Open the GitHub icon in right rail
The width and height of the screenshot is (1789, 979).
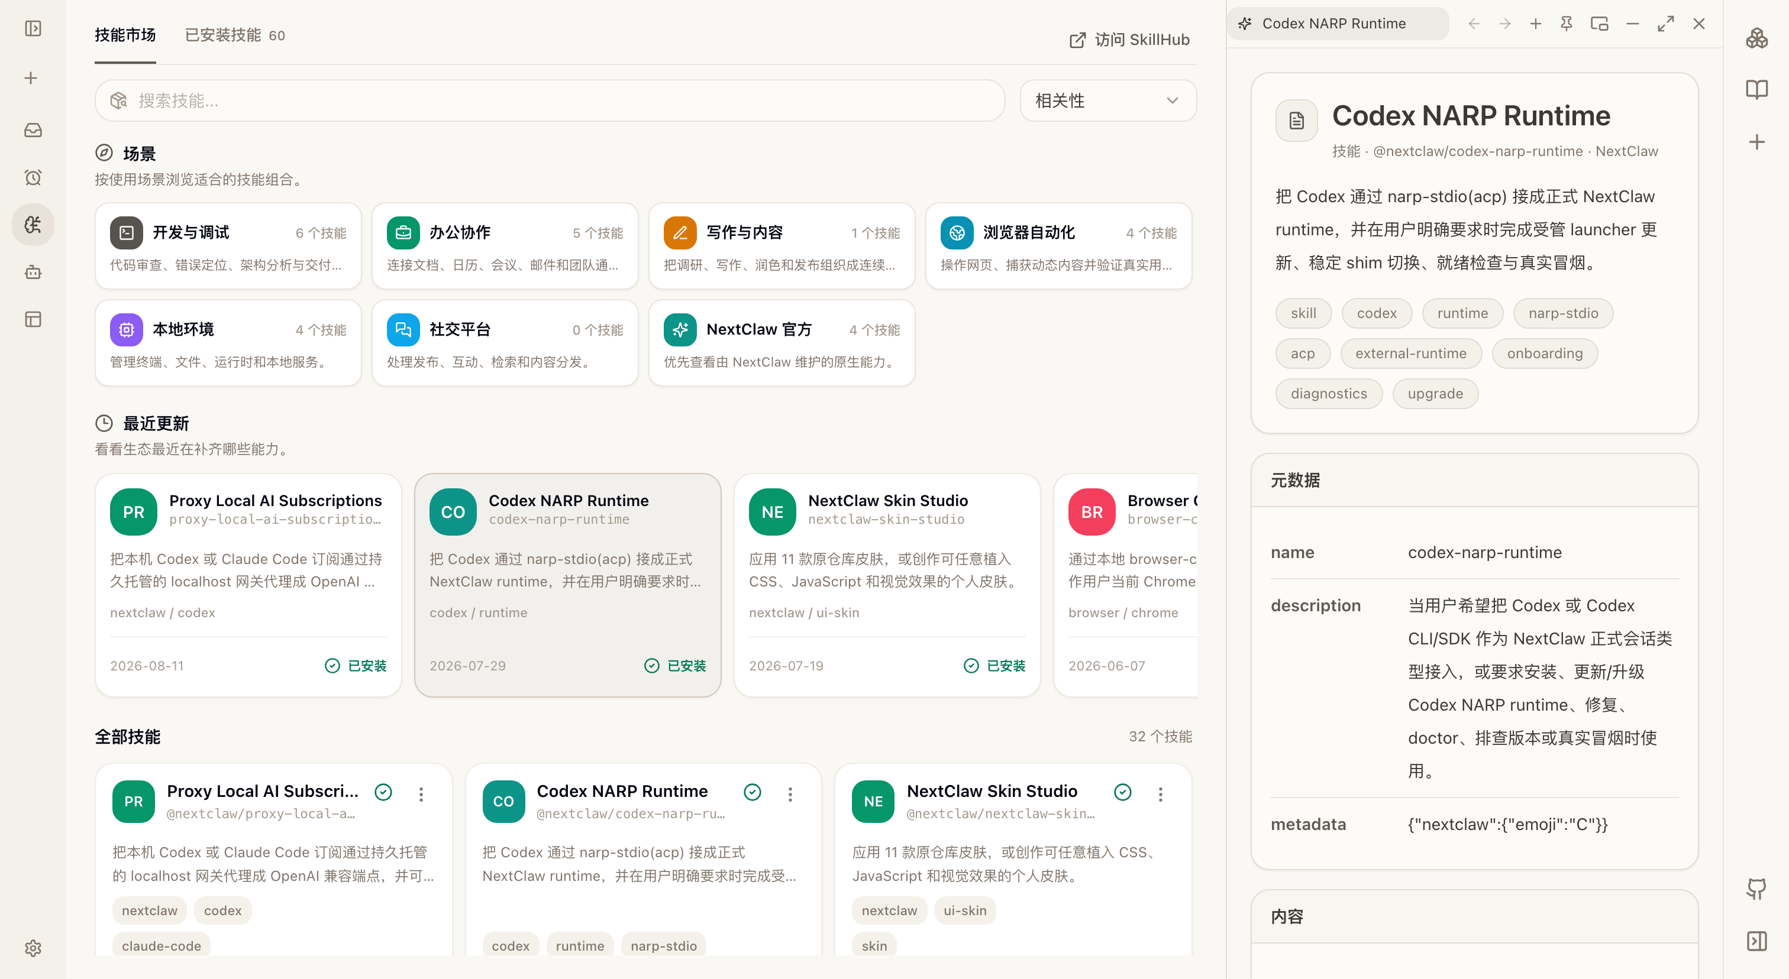(1756, 889)
